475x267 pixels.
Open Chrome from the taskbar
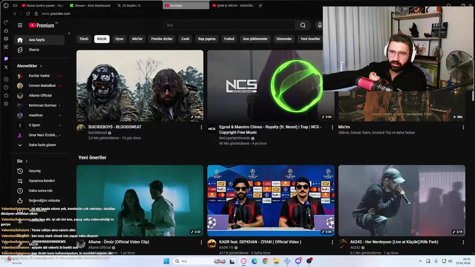265,261
